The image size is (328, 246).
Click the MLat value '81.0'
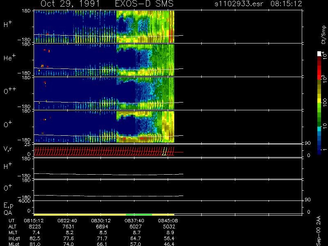coord(35,244)
